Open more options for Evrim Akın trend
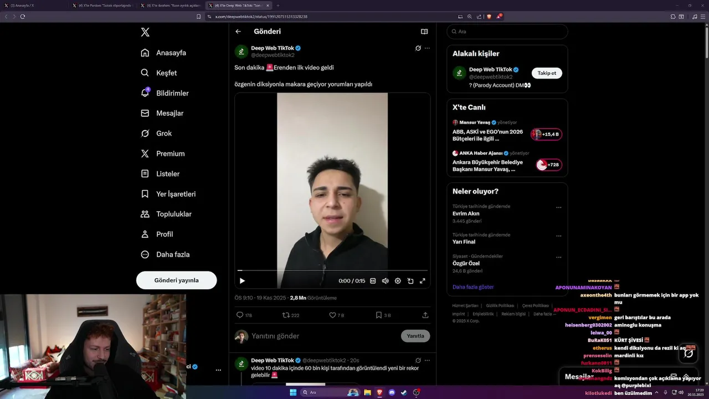This screenshot has height=399, width=709. coord(558,207)
